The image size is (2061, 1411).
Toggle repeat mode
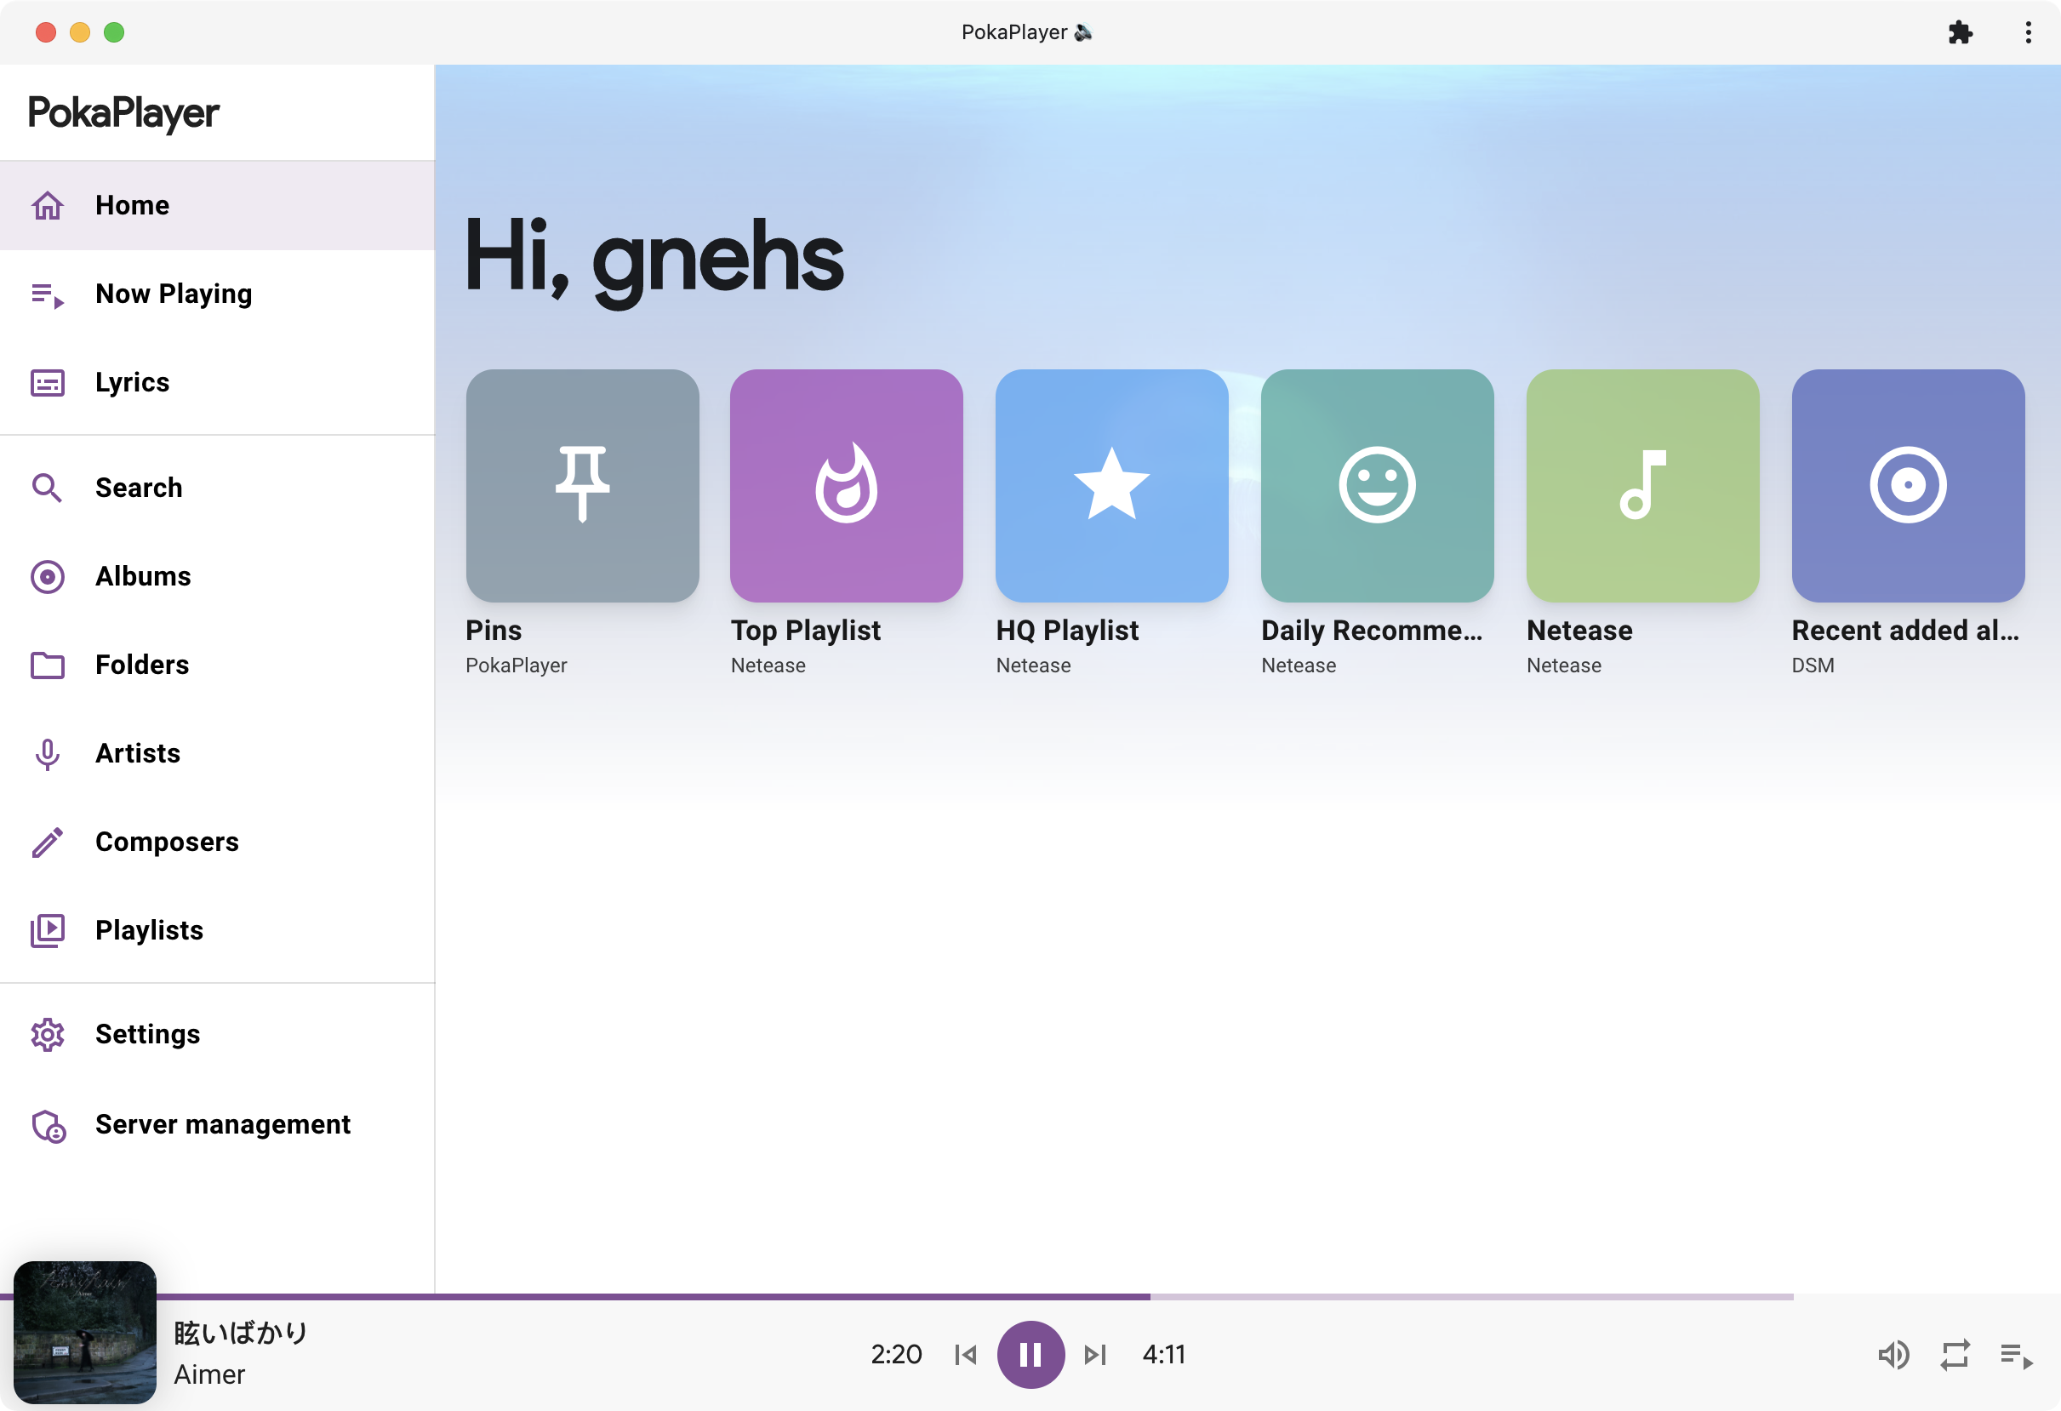tap(1955, 1354)
